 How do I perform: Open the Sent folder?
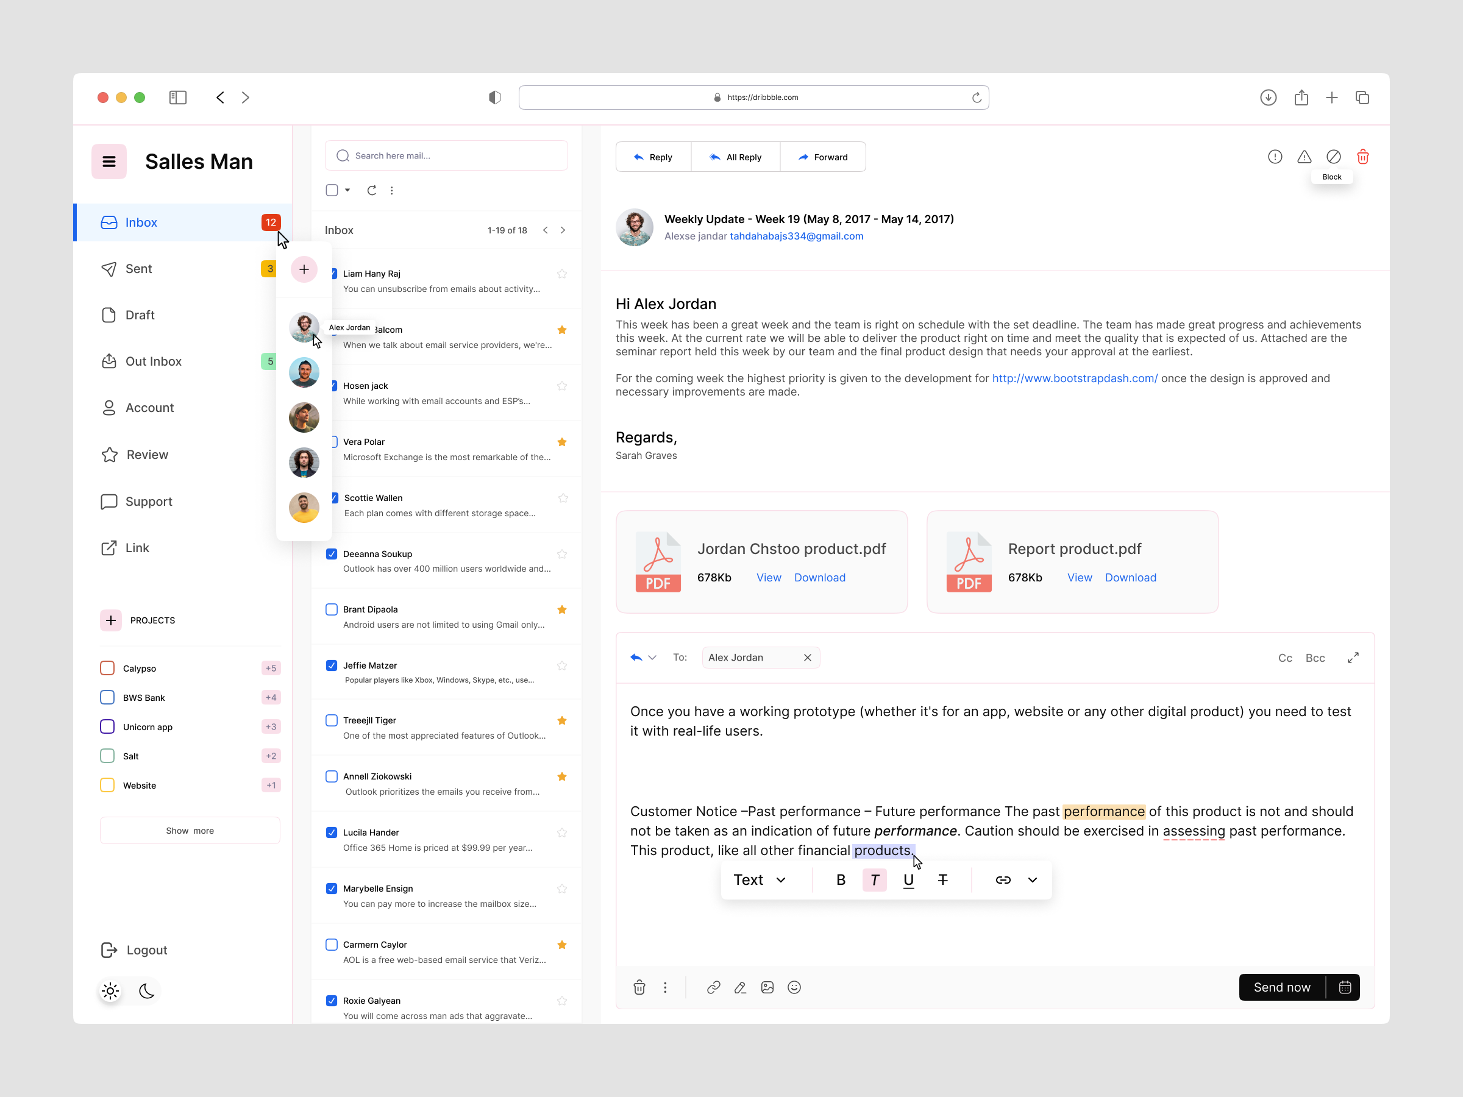139,269
